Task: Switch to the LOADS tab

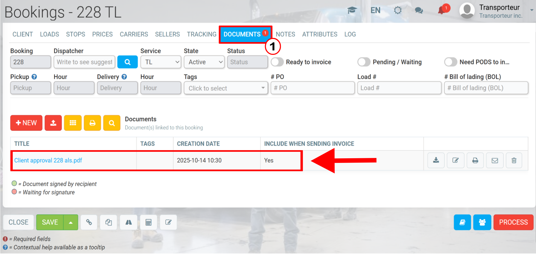Action: [49, 34]
